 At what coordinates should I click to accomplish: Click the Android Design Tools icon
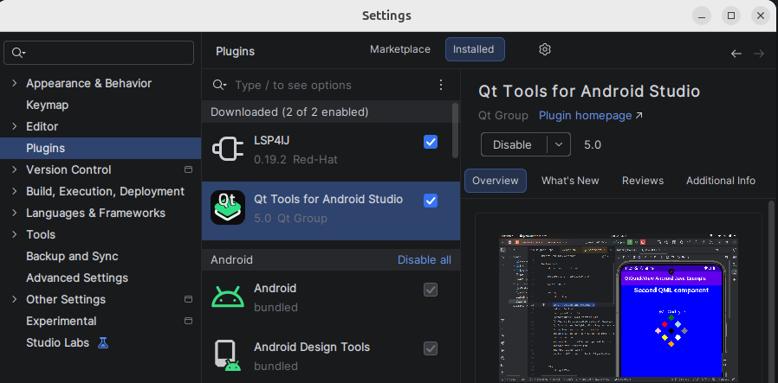pos(227,355)
